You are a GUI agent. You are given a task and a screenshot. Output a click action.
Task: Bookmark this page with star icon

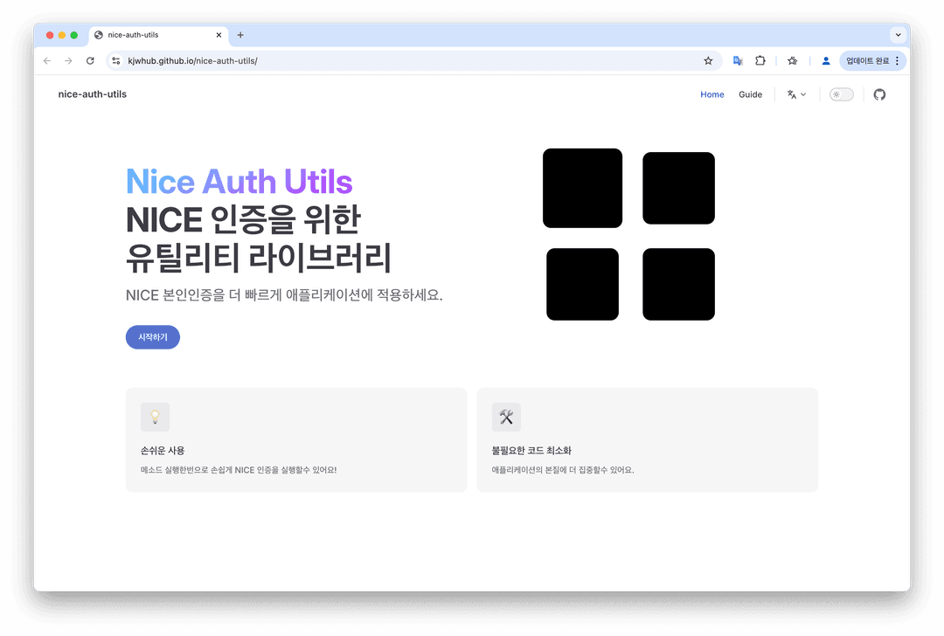[708, 61]
